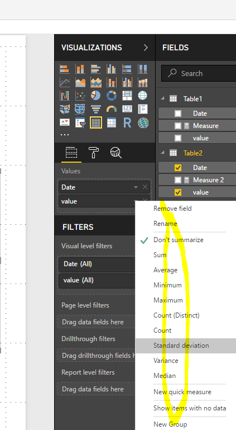
Task: Select the Matrix visual
Action: (x=111, y=122)
